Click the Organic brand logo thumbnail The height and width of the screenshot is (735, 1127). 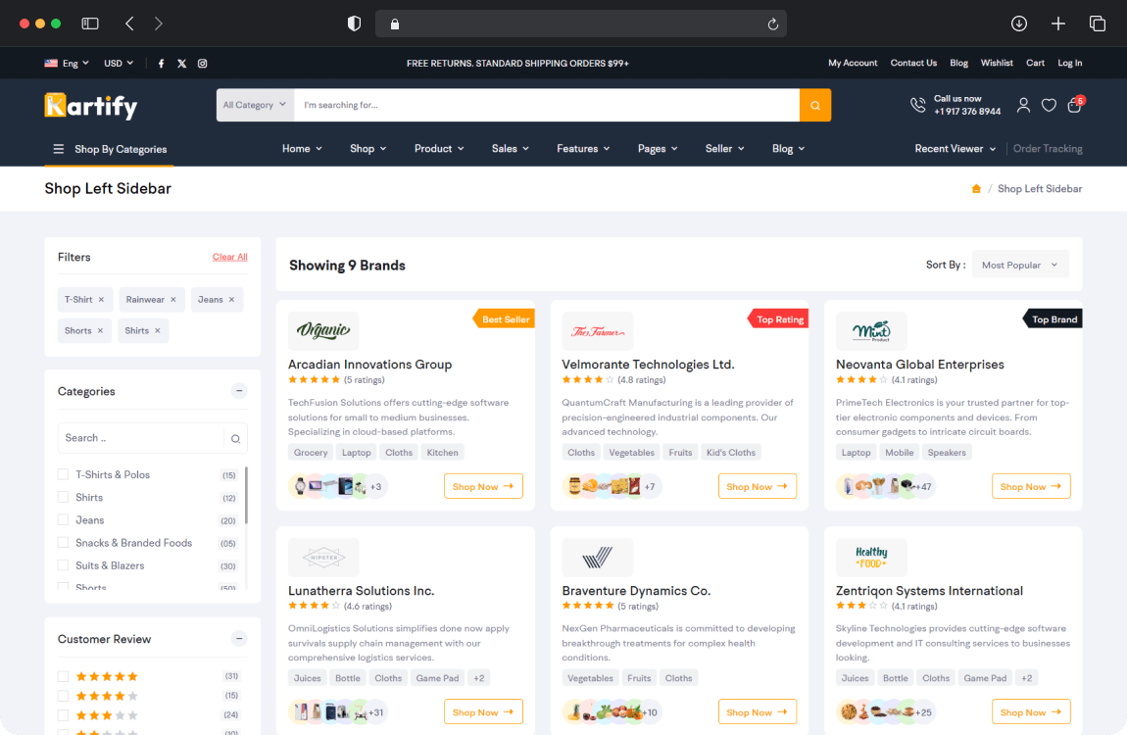323,330
